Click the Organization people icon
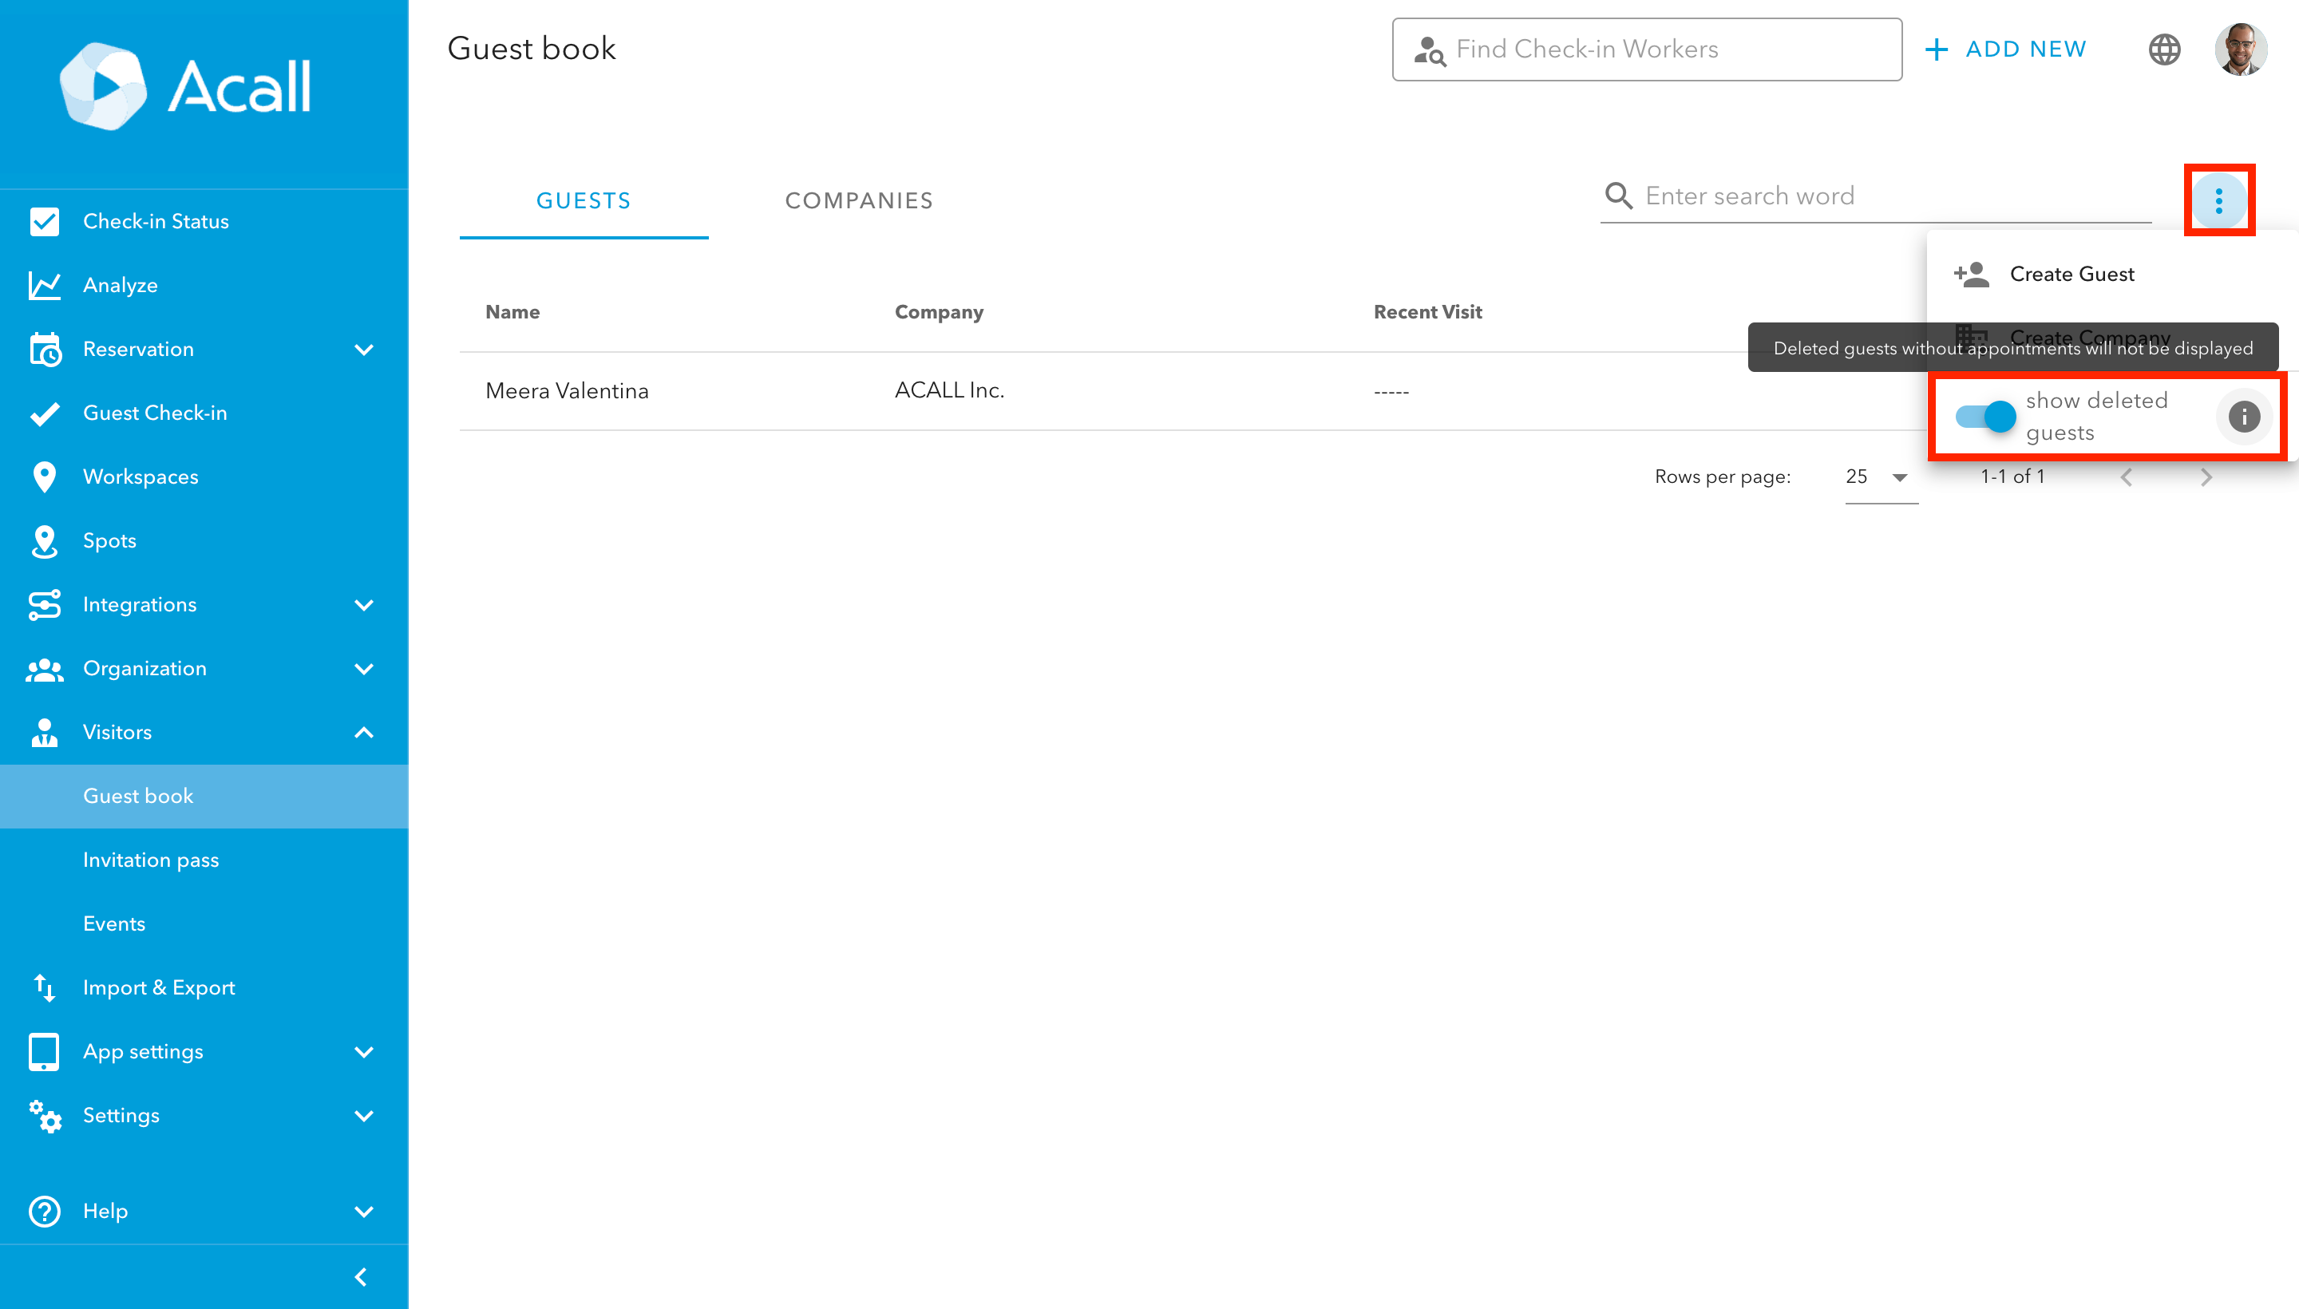Screen dimensions: 2299x1309 (x=44, y=669)
